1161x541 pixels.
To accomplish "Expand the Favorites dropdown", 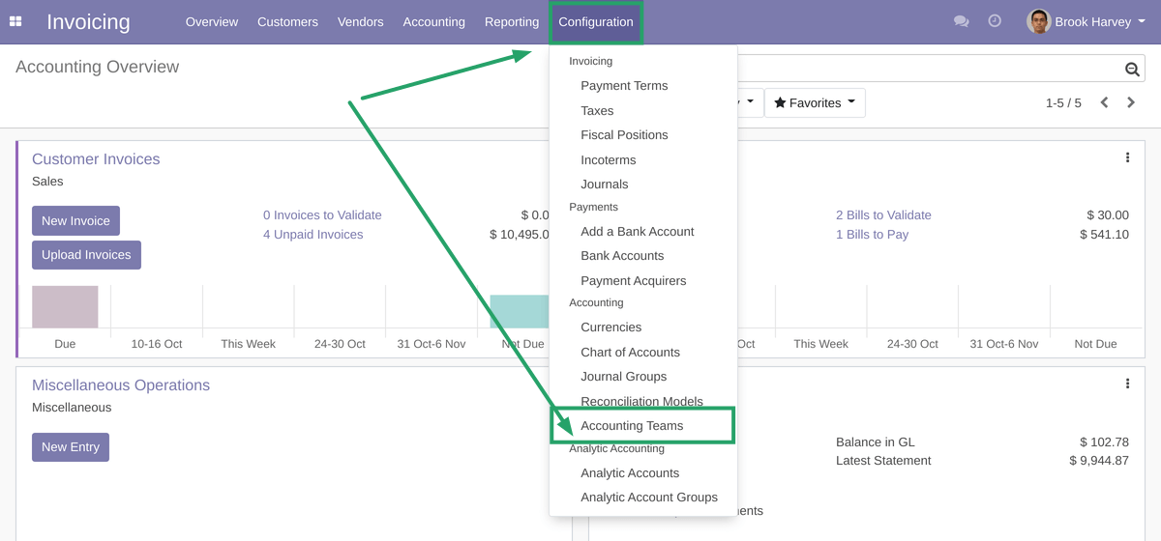I will tap(815, 103).
